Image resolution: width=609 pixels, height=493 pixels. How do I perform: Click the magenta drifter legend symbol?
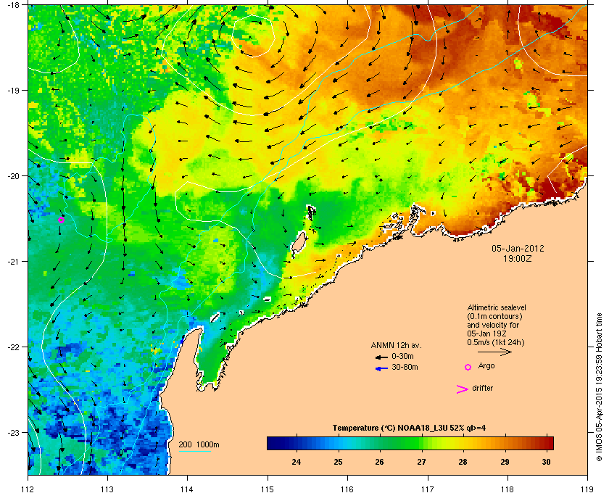(463, 389)
